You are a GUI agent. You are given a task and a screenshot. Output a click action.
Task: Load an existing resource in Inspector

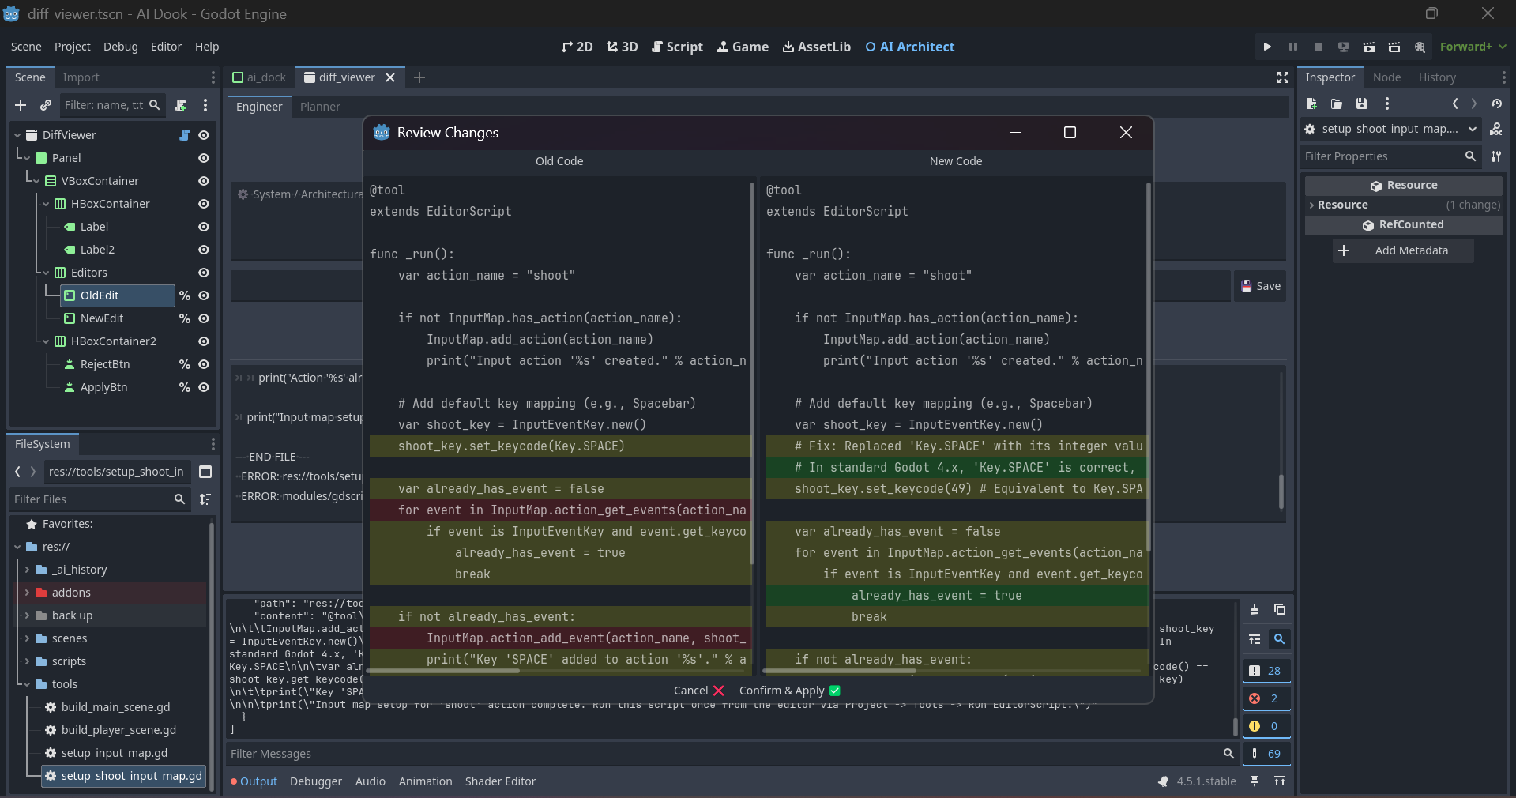(1337, 104)
